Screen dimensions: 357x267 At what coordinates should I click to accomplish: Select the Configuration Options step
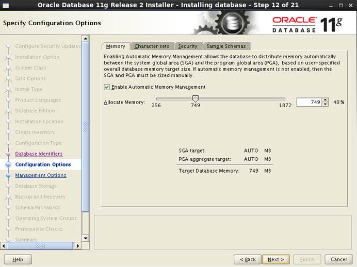tap(43, 164)
